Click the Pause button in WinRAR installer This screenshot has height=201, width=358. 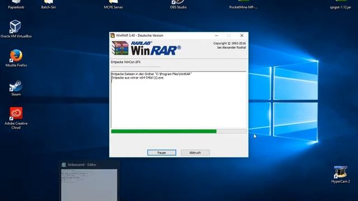[x=162, y=152]
